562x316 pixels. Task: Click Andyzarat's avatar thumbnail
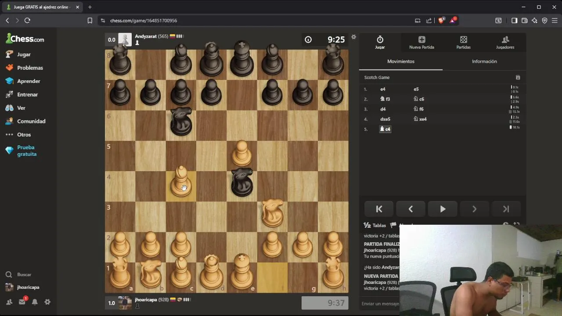pos(125,39)
